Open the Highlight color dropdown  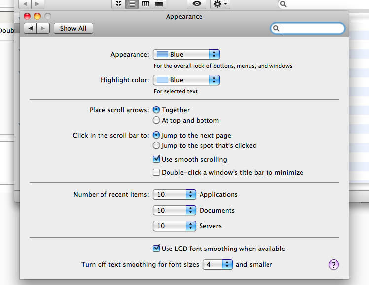click(186, 80)
